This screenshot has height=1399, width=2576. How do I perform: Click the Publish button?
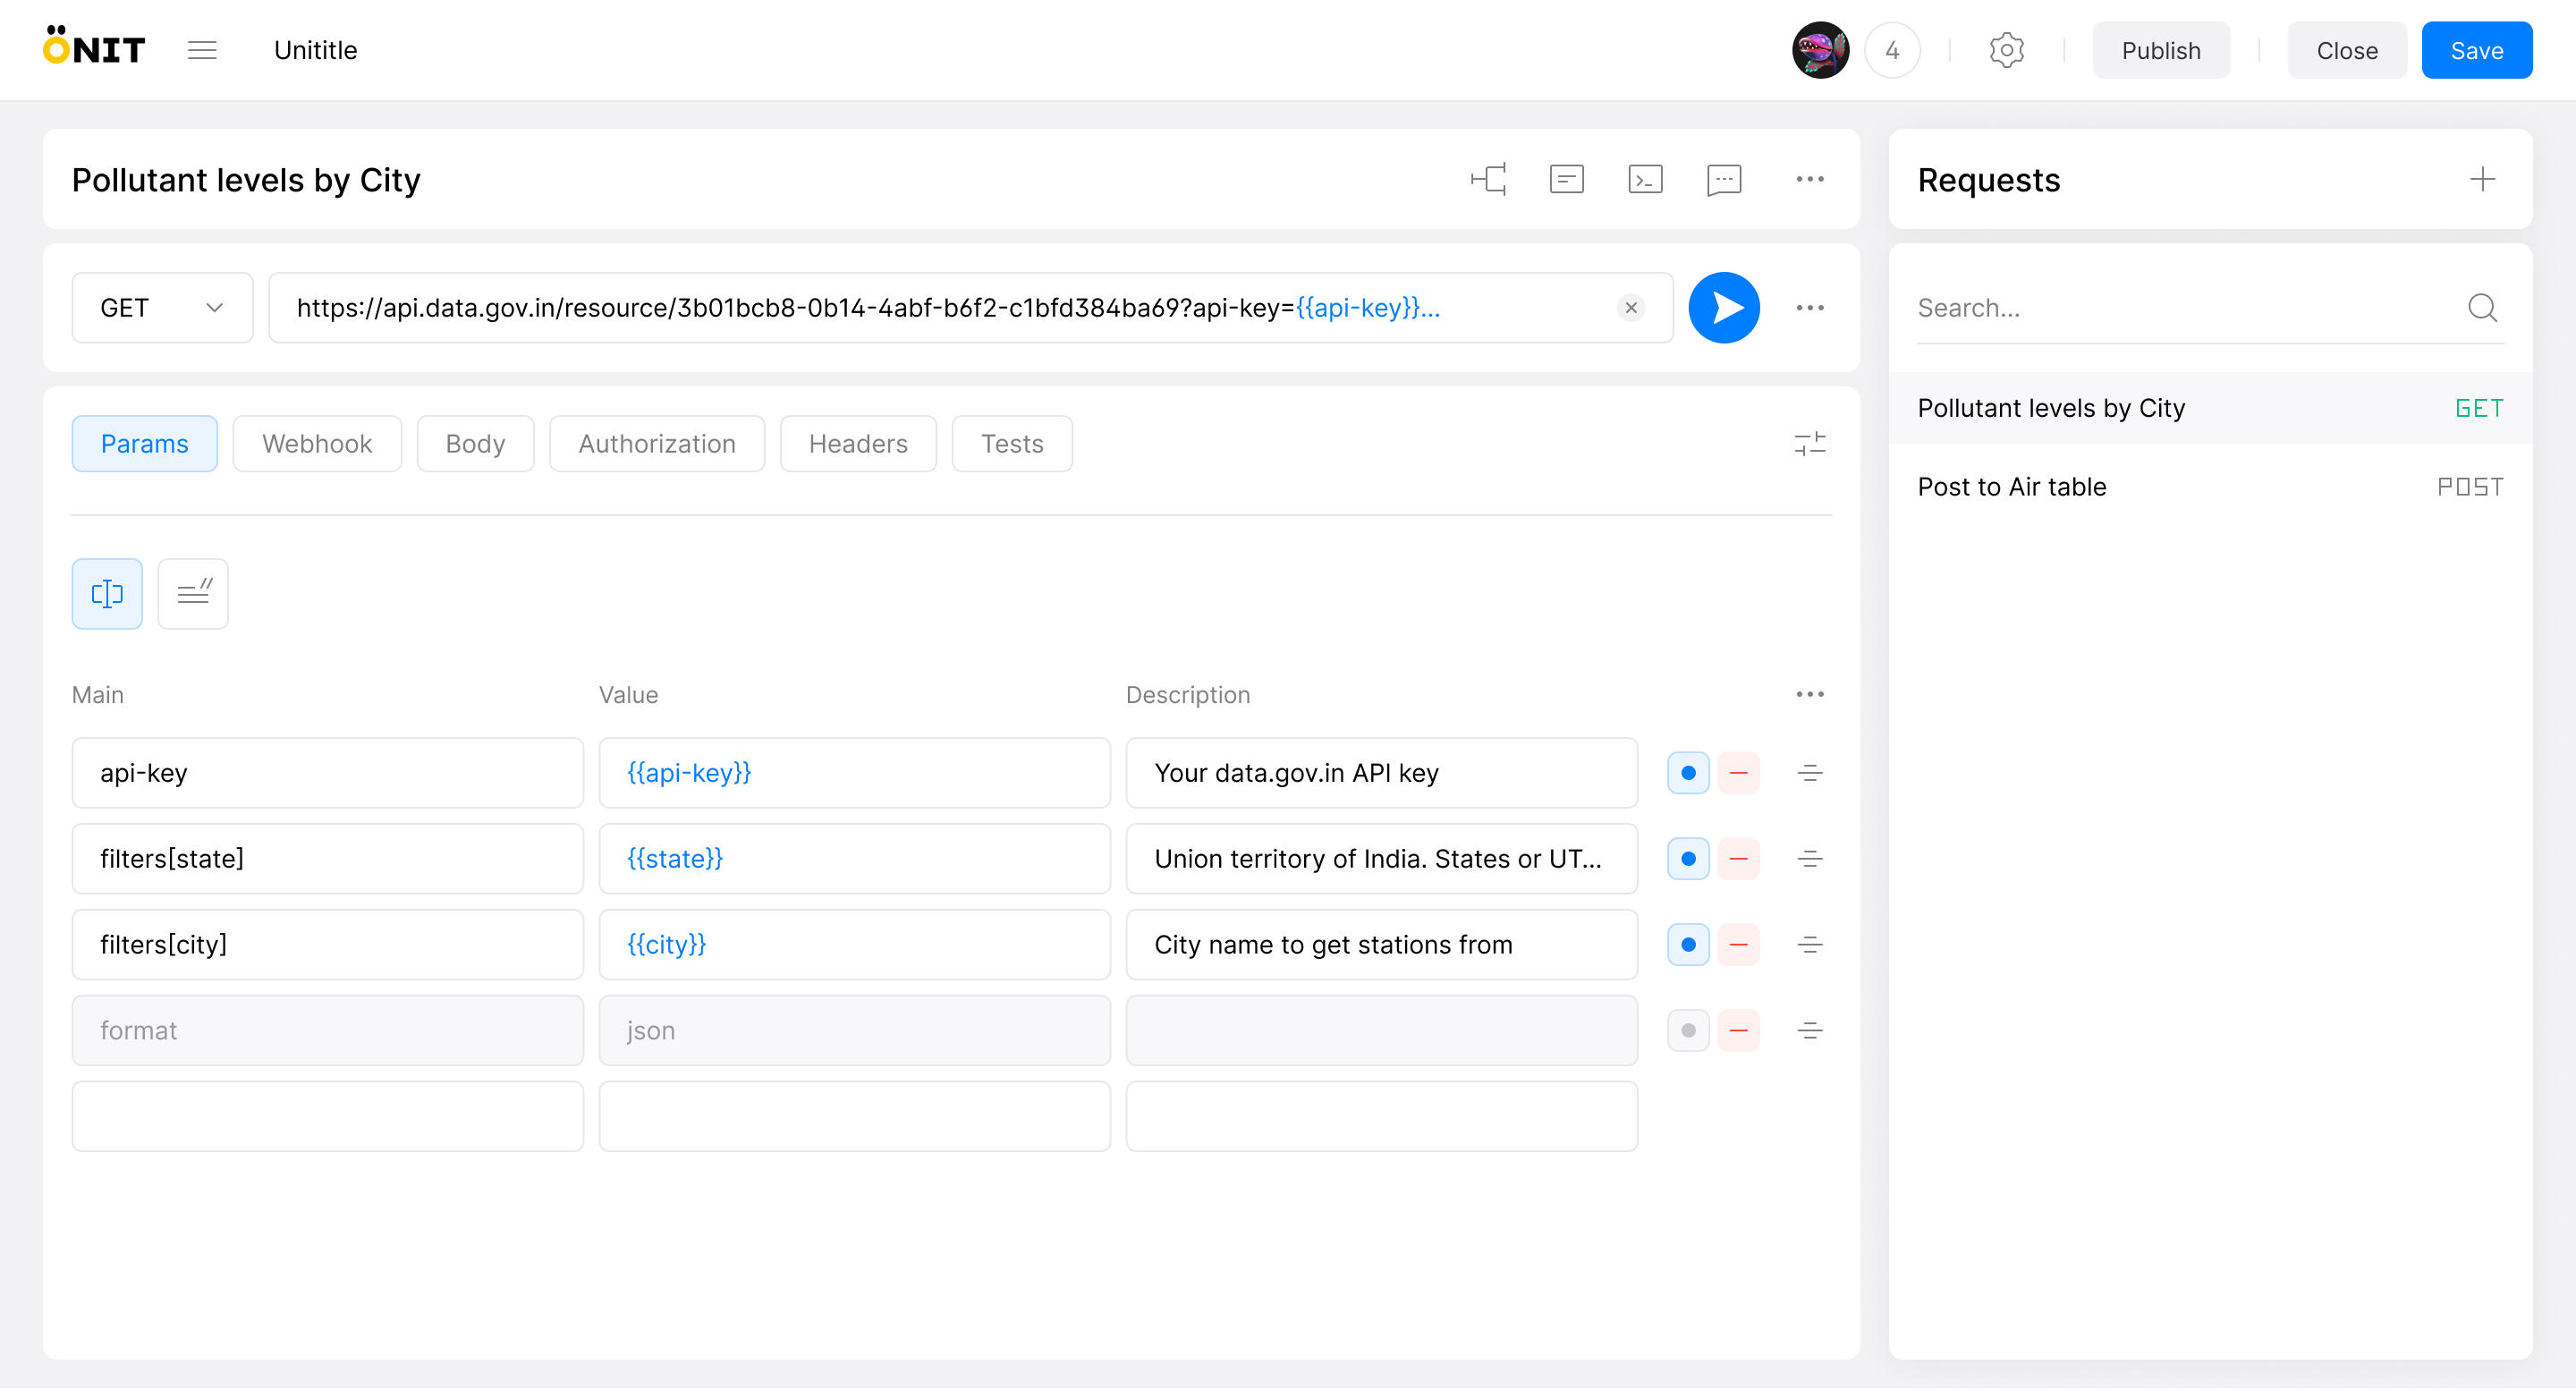pos(2160,50)
